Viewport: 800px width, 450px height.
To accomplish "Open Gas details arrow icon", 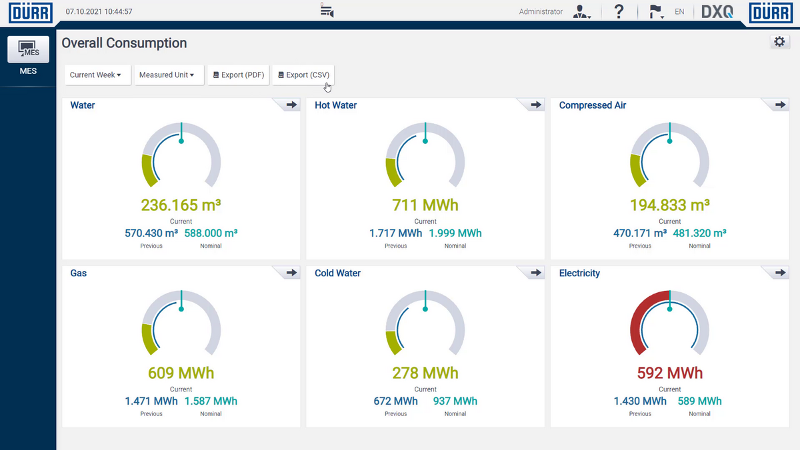I will 291,273.
